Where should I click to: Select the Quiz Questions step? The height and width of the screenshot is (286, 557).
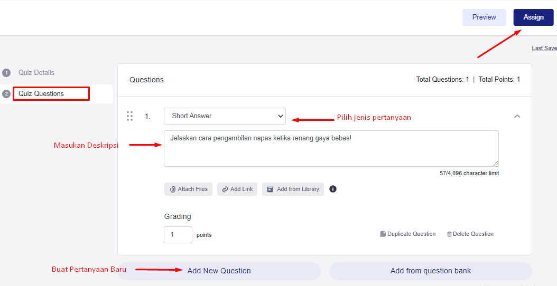point(41,94)
